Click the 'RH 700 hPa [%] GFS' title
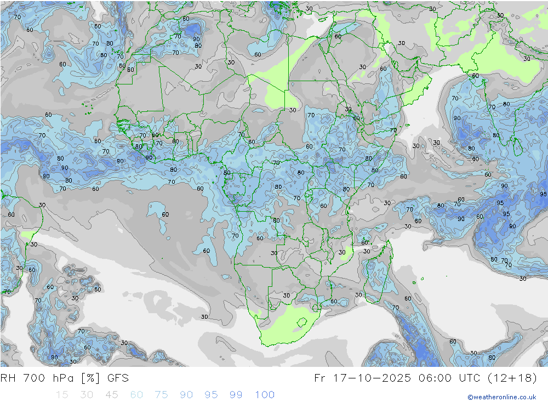Viewport: 548px width, 402px height. tap(65, 378)
